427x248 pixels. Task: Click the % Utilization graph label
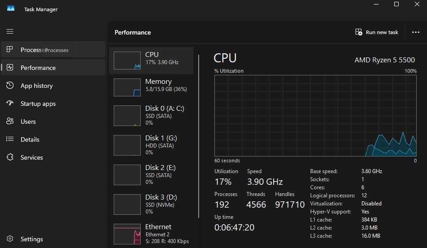229,71
